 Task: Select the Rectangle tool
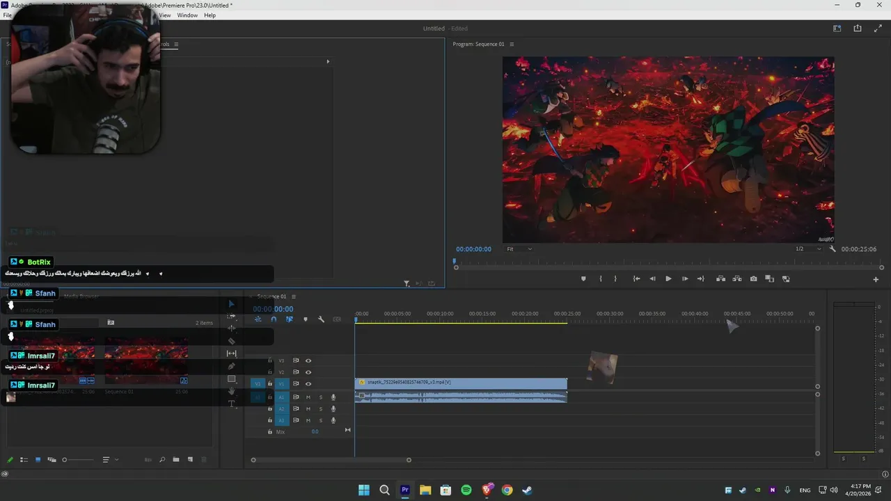click(x=232, y=379)
